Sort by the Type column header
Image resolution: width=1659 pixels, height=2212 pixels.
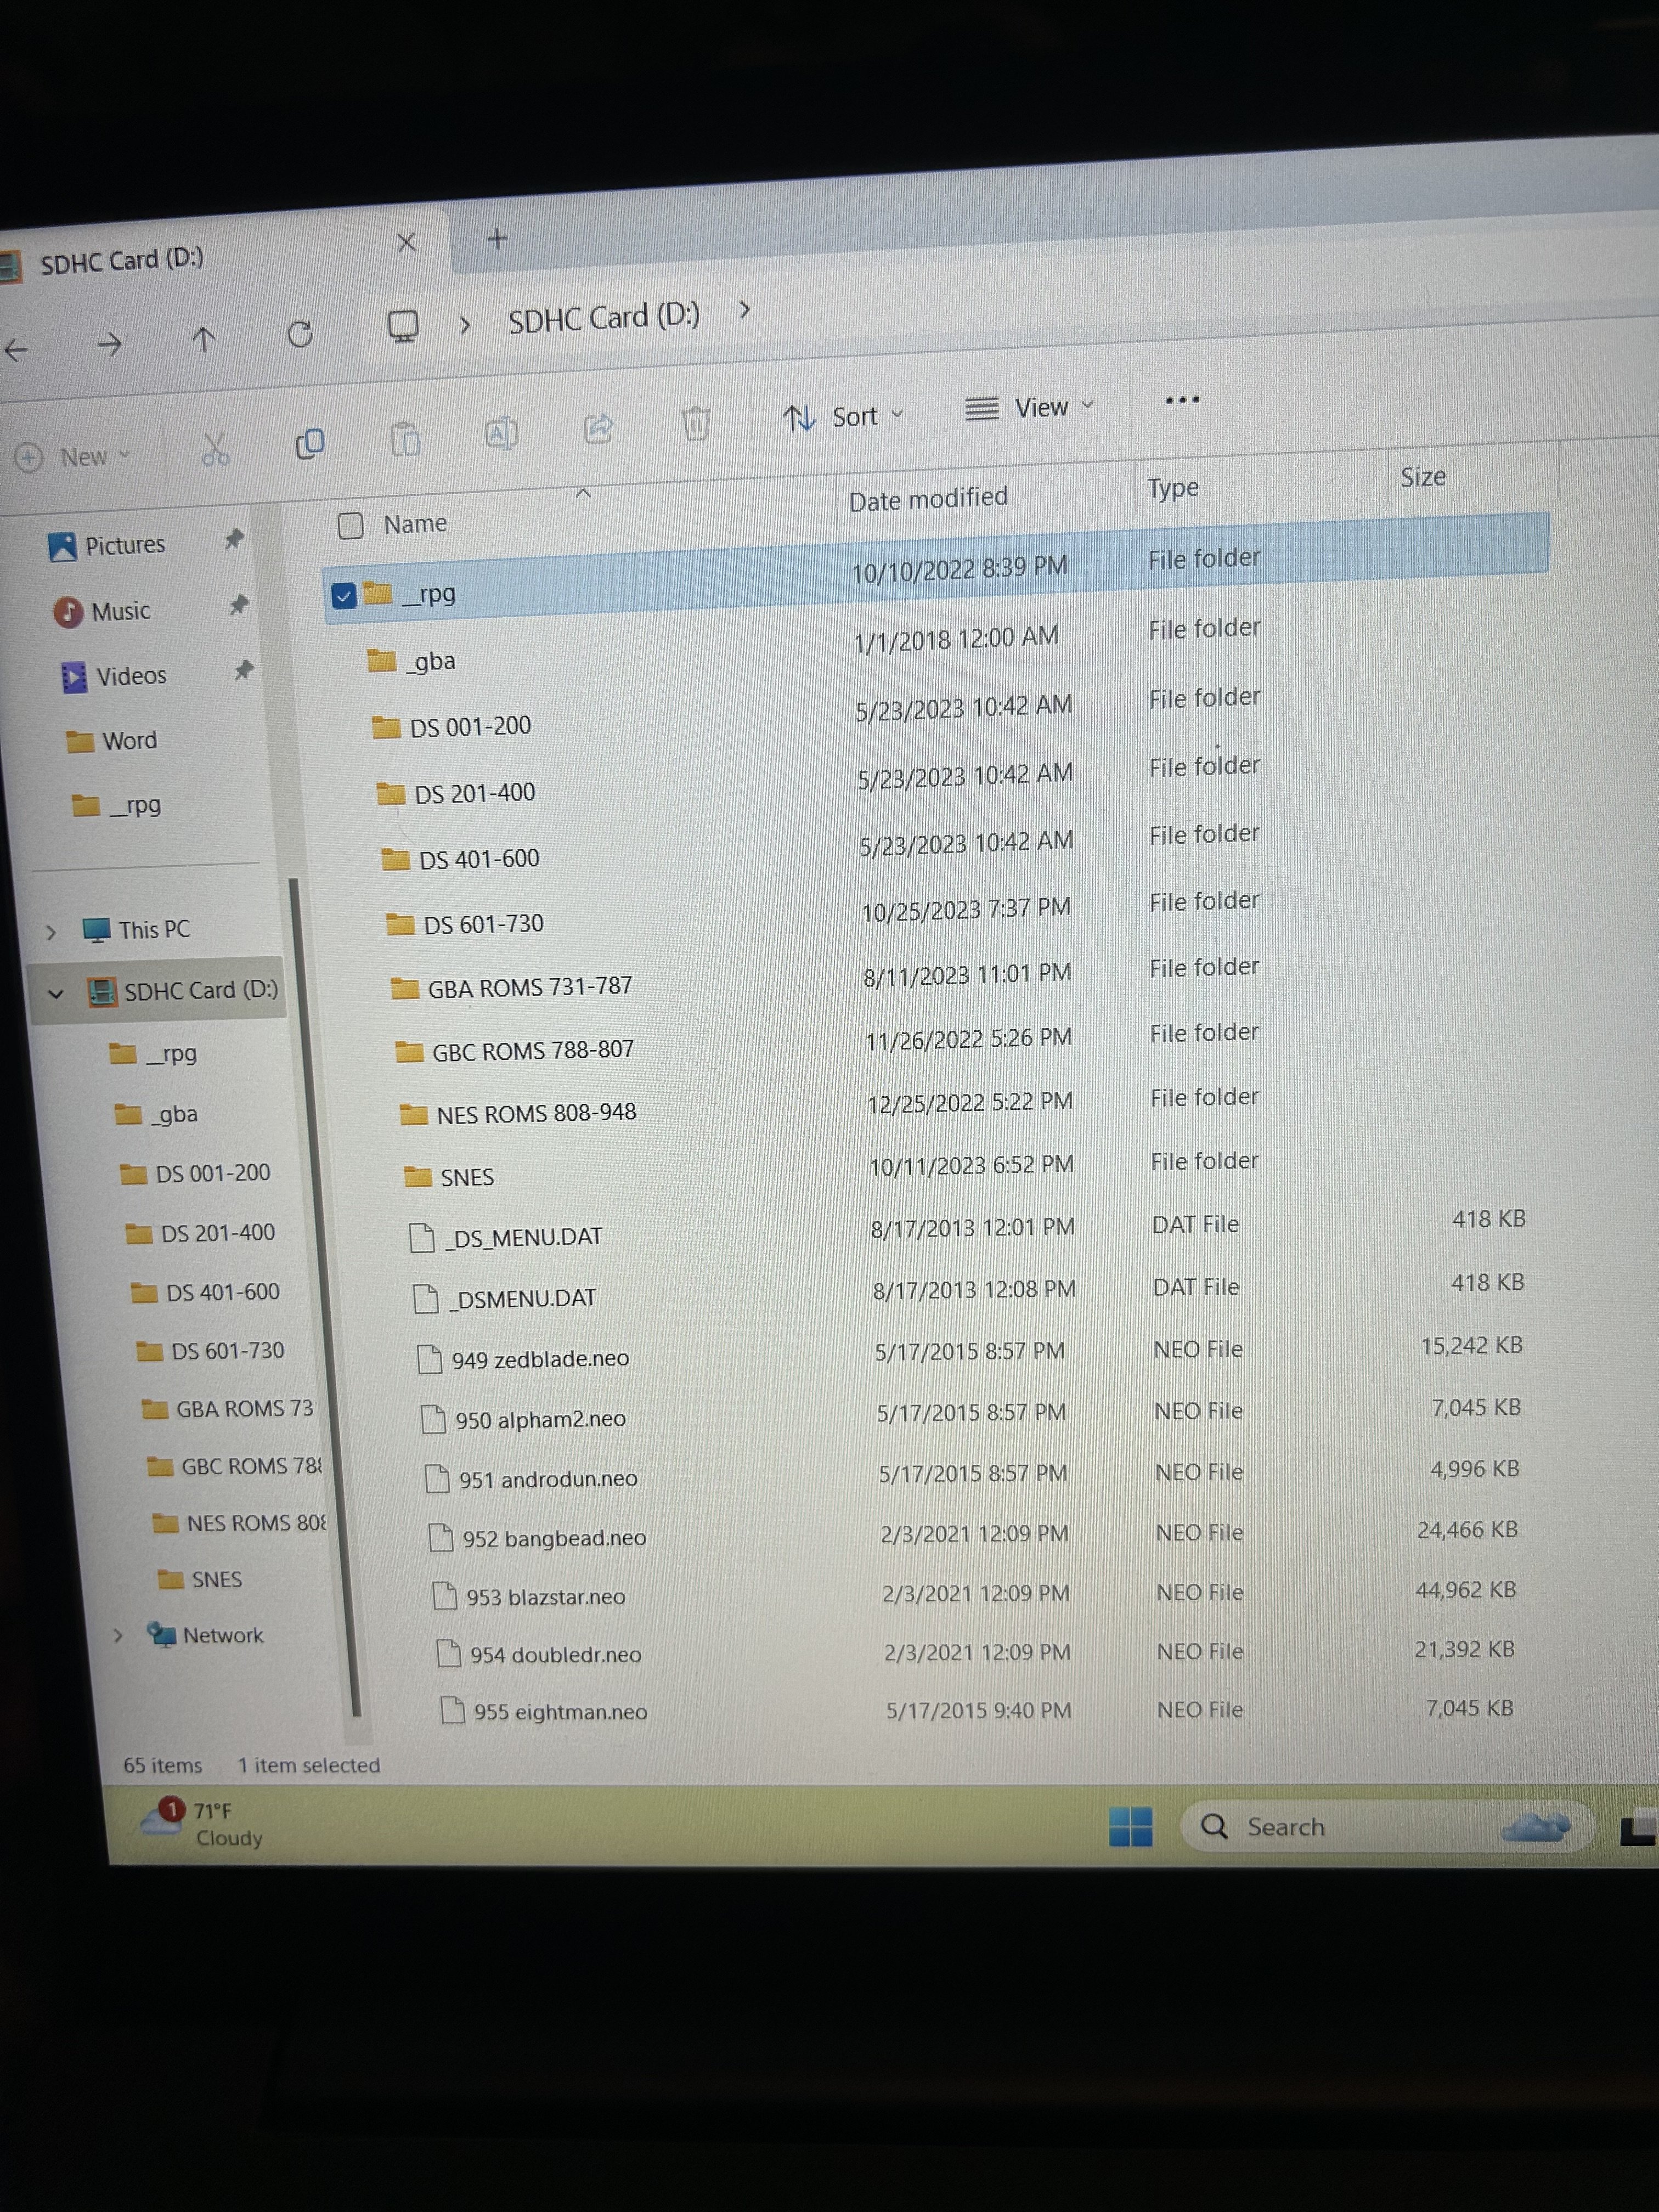1173,487
